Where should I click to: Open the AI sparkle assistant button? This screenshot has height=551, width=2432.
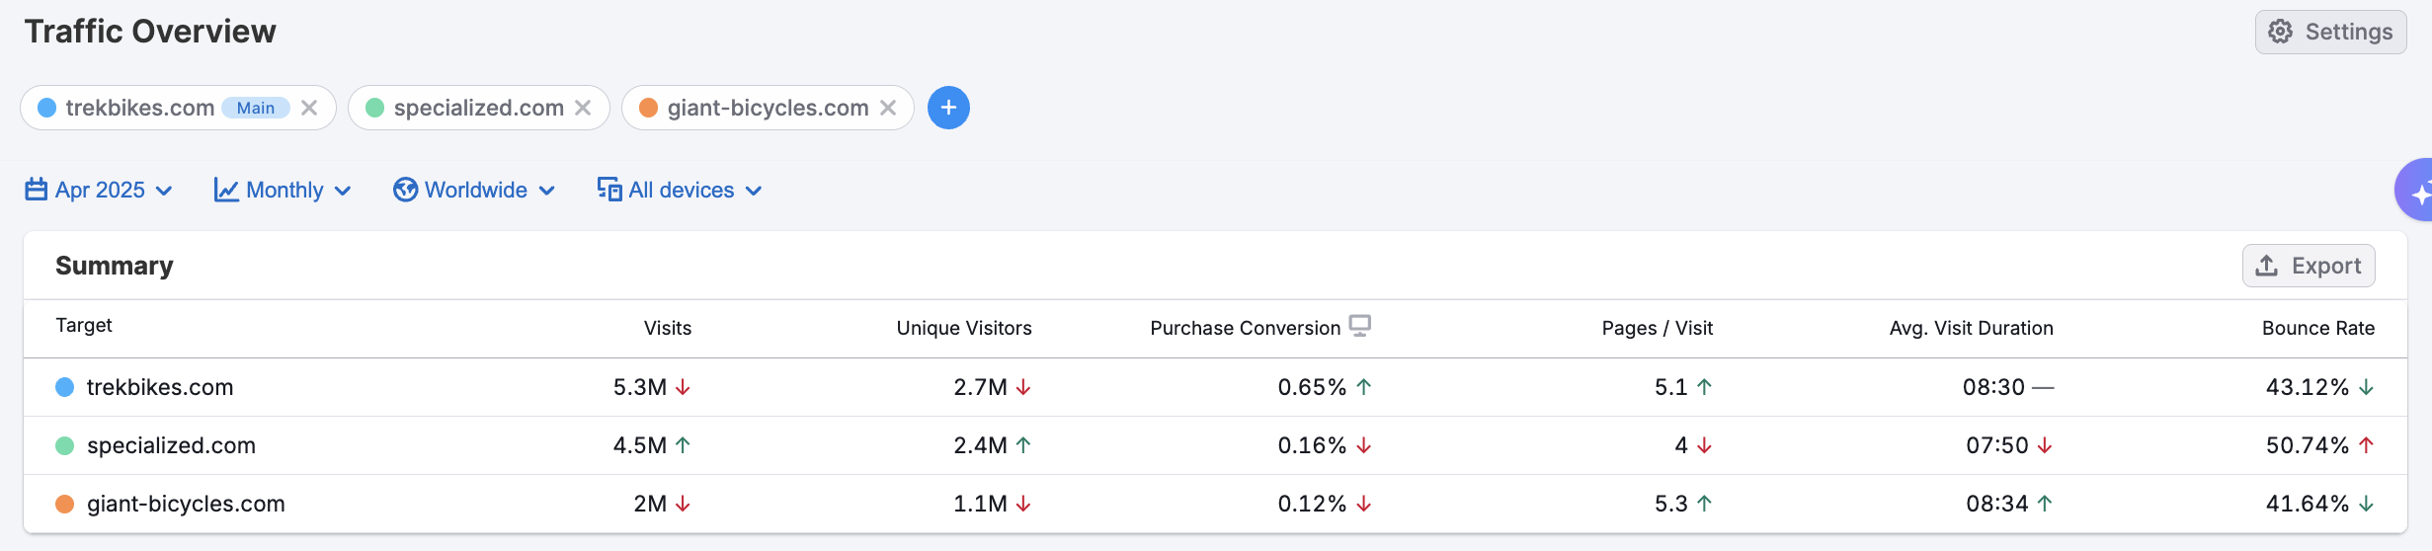click(2416, 191)
